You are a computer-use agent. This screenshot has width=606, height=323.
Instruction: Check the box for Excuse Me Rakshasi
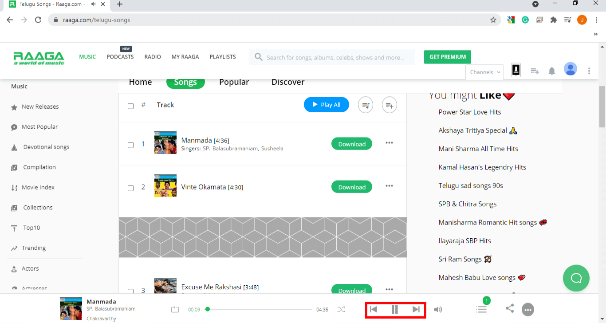[130, 291]
